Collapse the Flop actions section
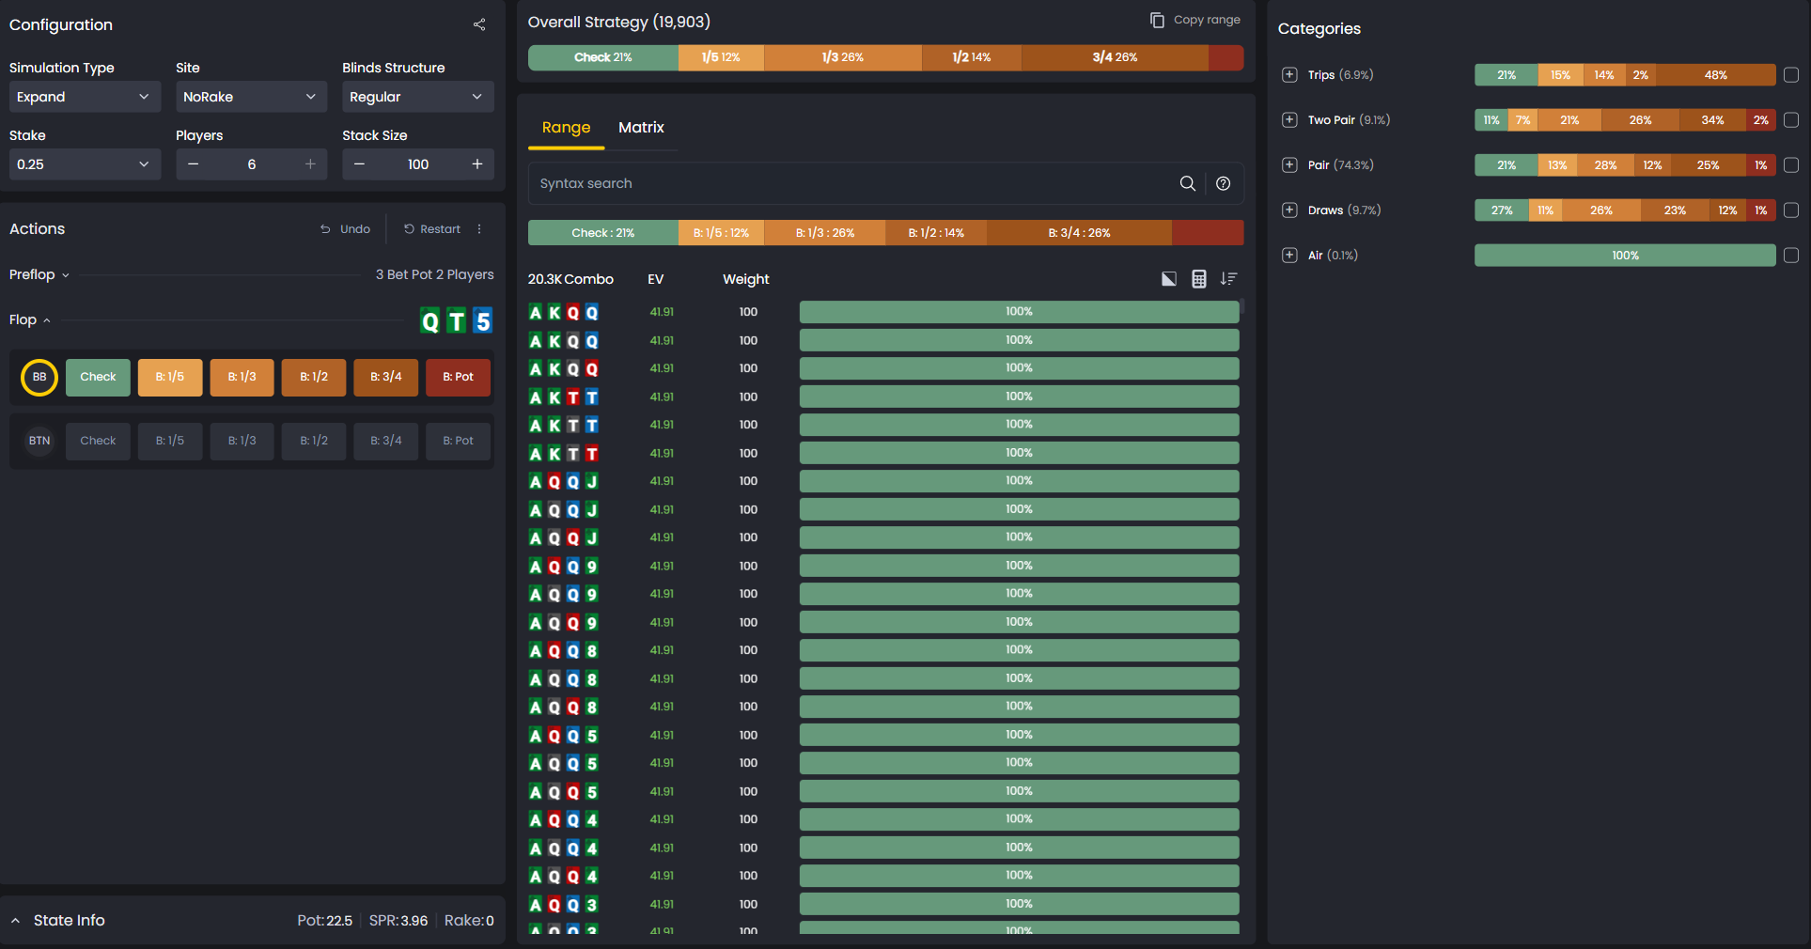The image size is (1811, 949). (x=30, y=319)
